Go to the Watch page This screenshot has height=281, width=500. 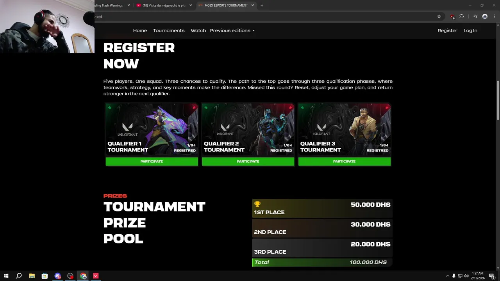point(198,30)
